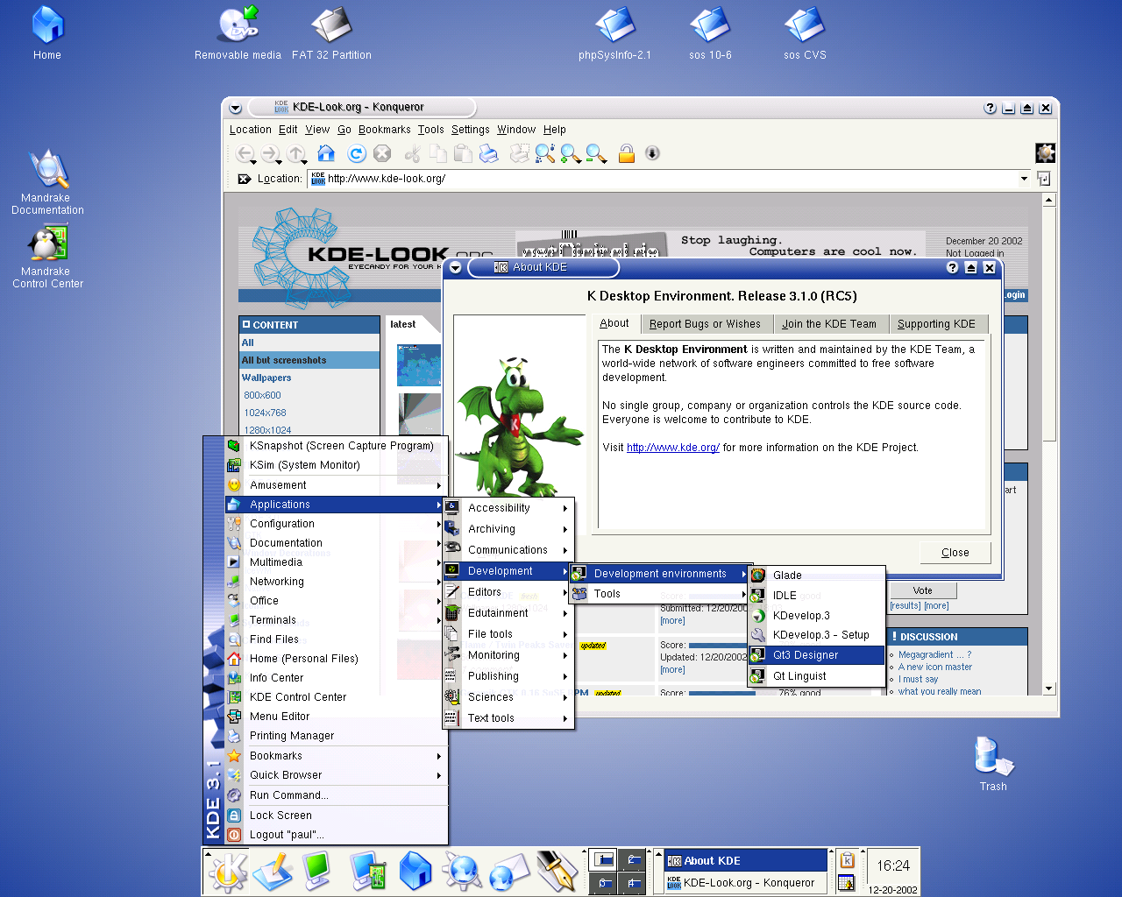Launch the fountain pen icon on the panel
The height and width of the screenshot is (897, 1122).
[x=557, y=872]
